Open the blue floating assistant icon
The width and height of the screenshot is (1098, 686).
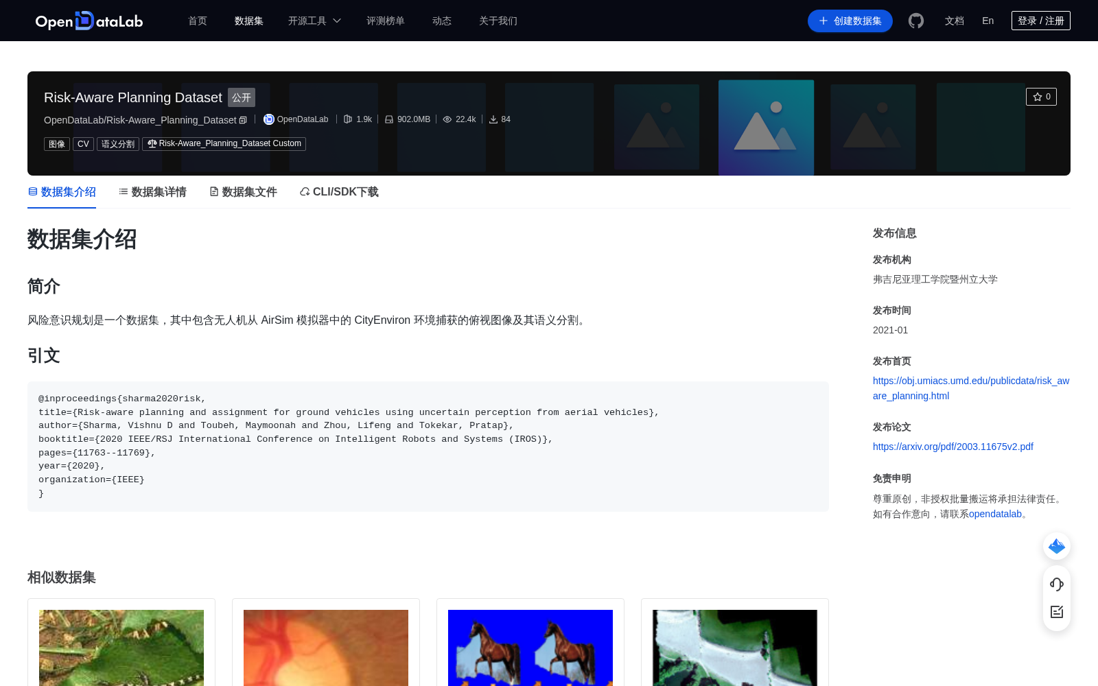(1057, 546)
